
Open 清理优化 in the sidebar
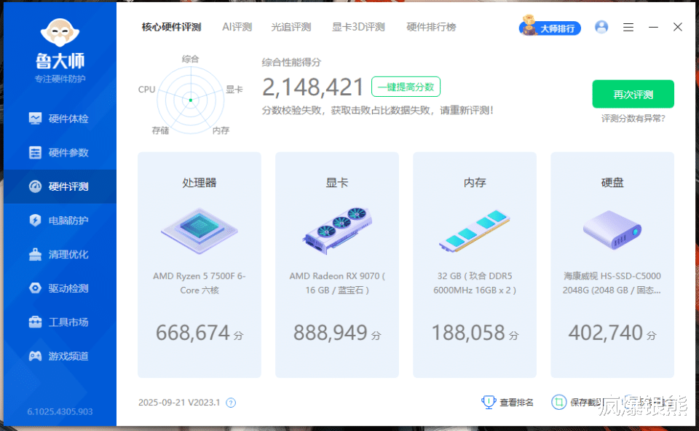60,254
